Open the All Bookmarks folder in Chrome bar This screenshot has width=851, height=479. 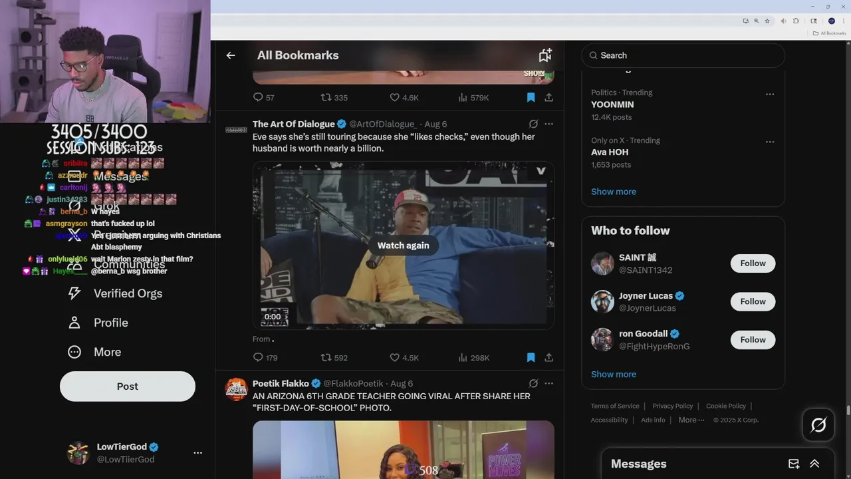click(829, 33)
